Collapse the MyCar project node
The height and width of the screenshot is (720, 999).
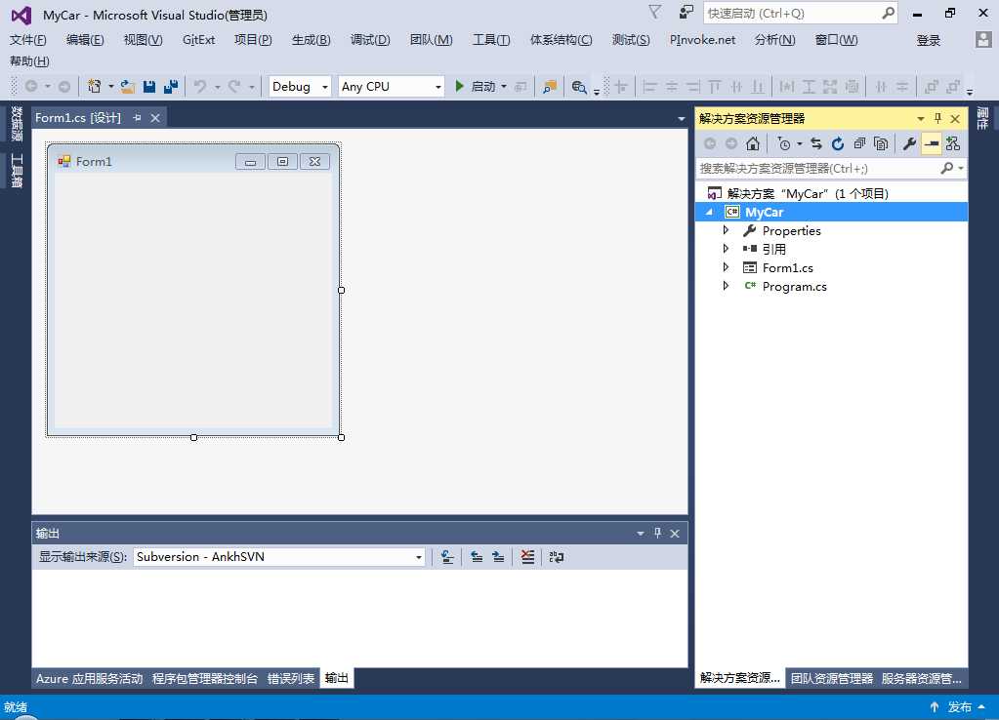[709, 212]
